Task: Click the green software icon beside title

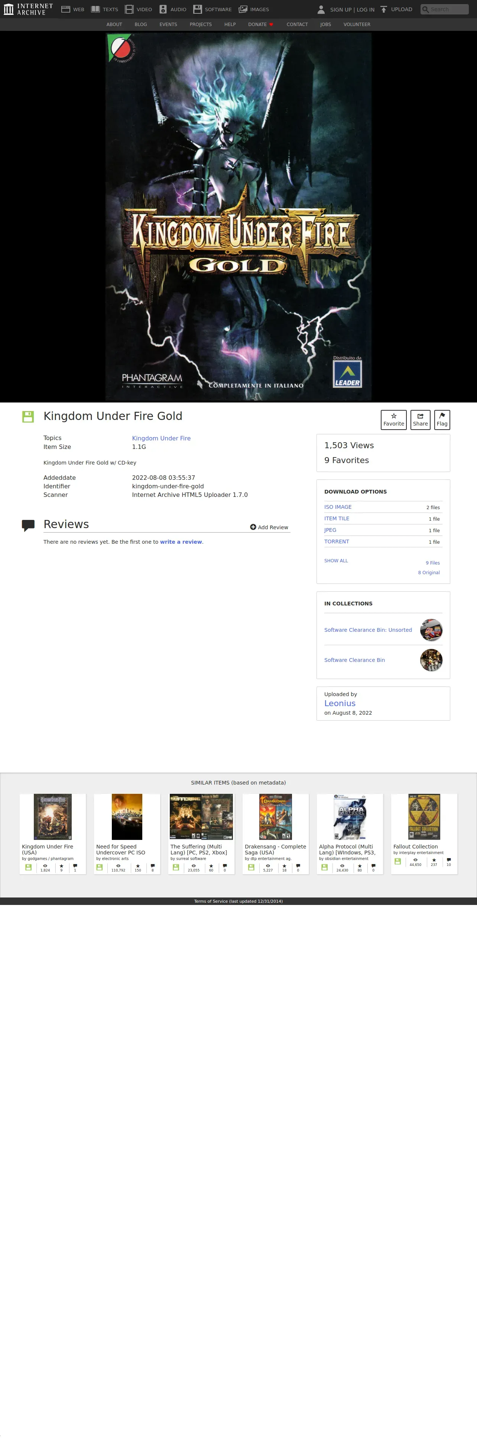Action: pyautogui.click(x=28, y=416)
